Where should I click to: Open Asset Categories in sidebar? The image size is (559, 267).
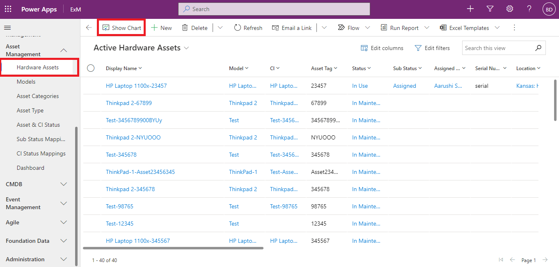[x=38, y=96]
